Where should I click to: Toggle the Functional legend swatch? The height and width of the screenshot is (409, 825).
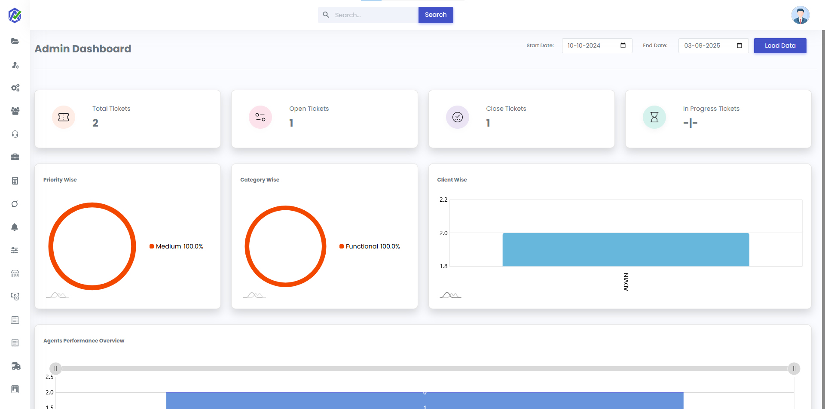click(x=342, y=246)
